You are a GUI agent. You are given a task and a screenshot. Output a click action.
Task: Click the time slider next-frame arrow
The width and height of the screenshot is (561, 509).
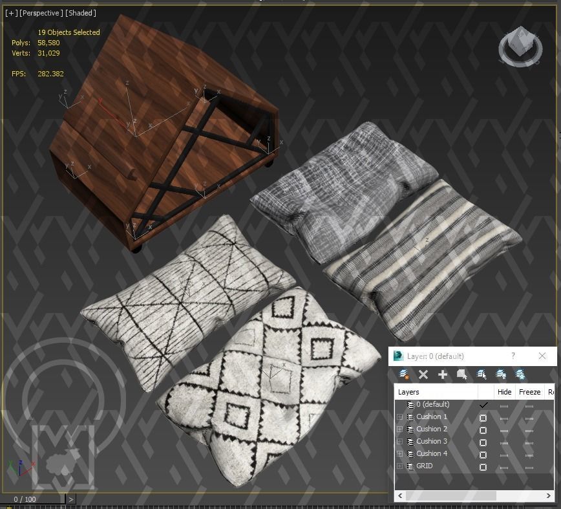(71, 499)
